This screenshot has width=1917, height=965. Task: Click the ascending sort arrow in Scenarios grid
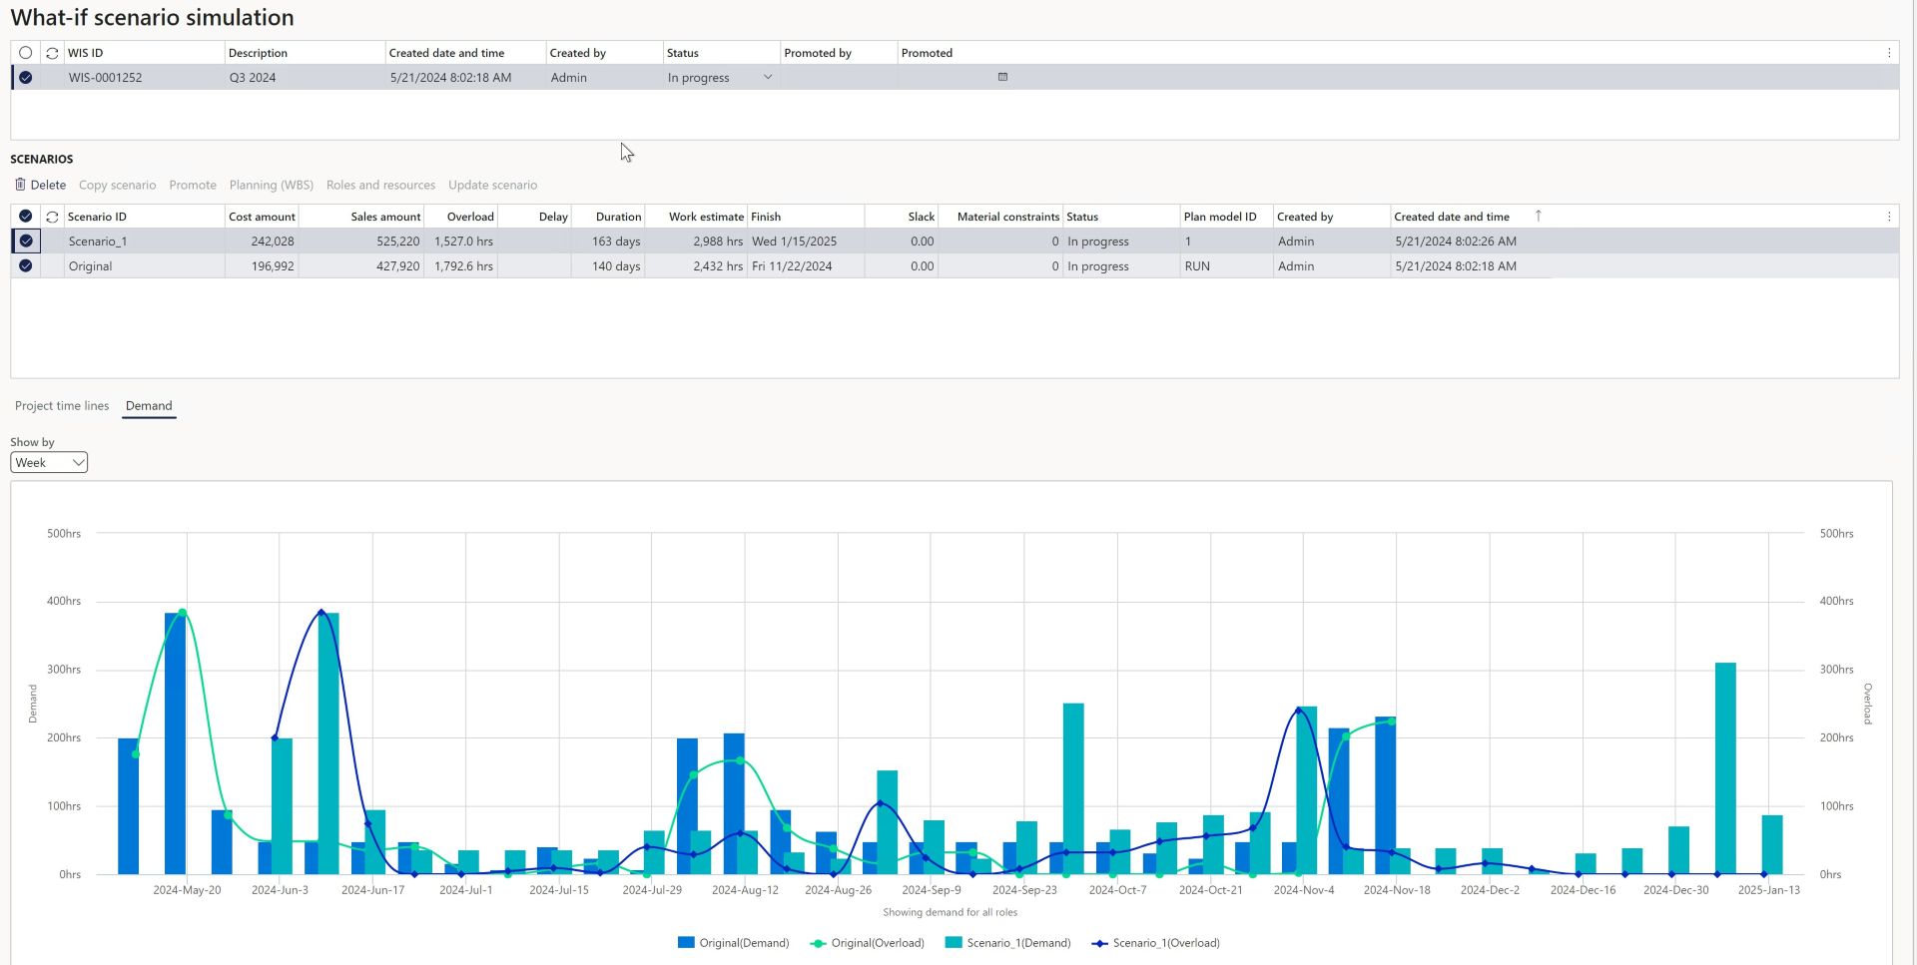click(1538, 216)
